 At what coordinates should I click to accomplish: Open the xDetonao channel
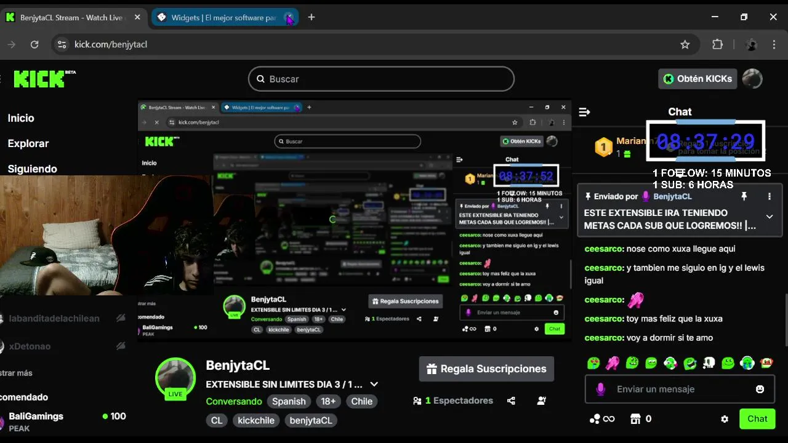tap(30, 346)
